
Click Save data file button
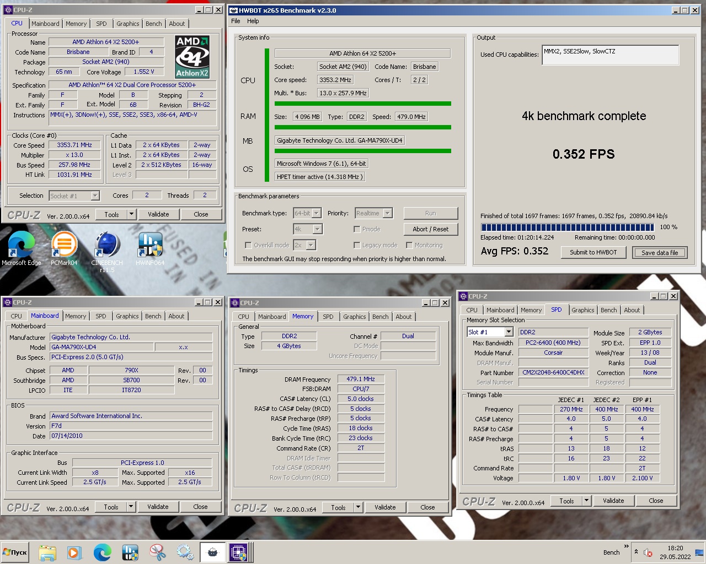click(660, 252)
